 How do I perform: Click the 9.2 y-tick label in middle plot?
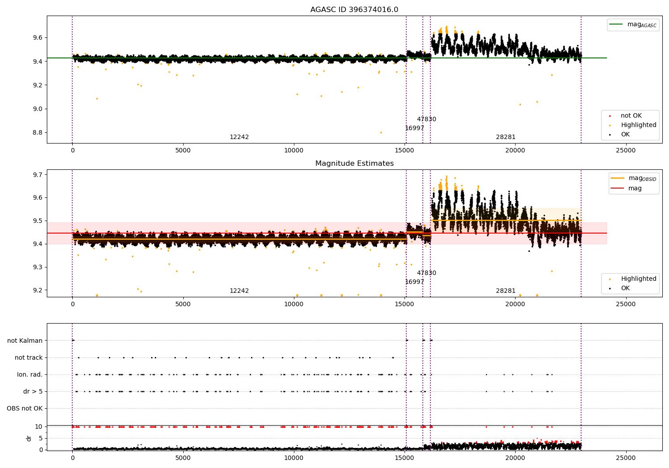pos(38,290)
